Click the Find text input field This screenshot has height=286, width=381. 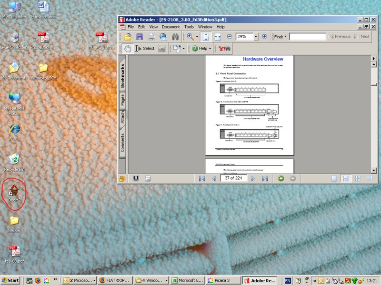coord(307,37)
